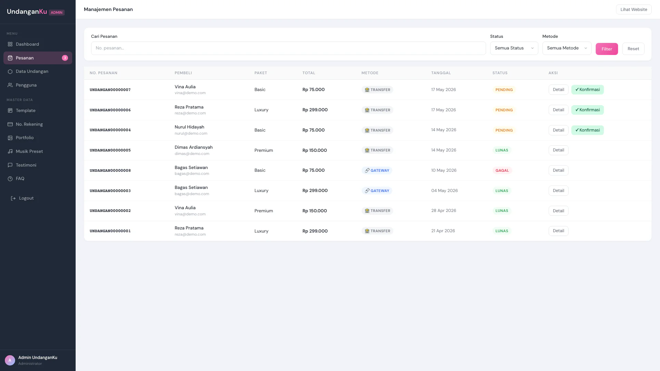Navigate to the Testimoni page
660x371 pixels.
coord(38,165)
